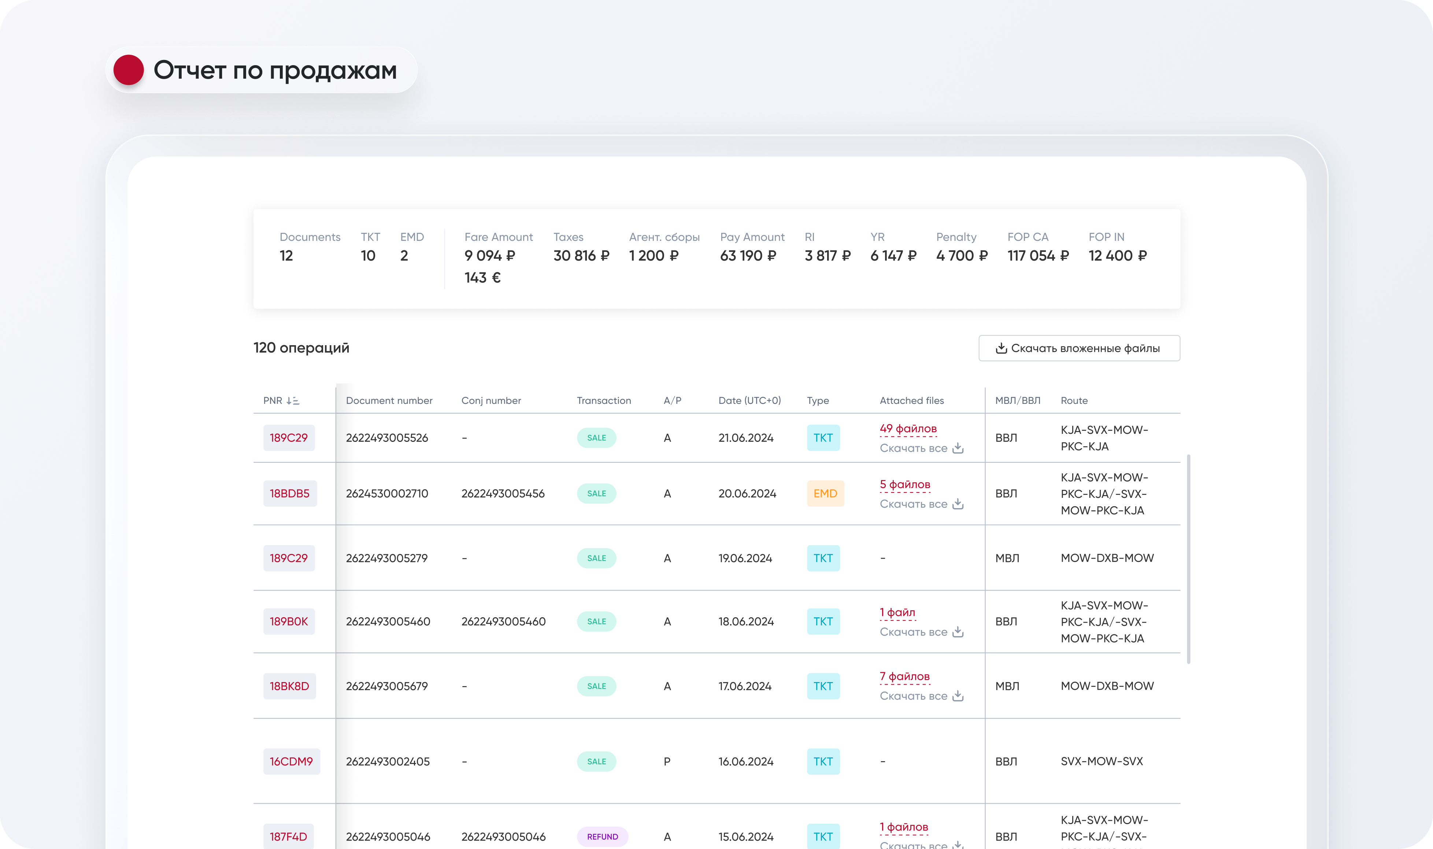Click the red circle logo
This screenshot has width=1433, height=849.
pos(128,70)
